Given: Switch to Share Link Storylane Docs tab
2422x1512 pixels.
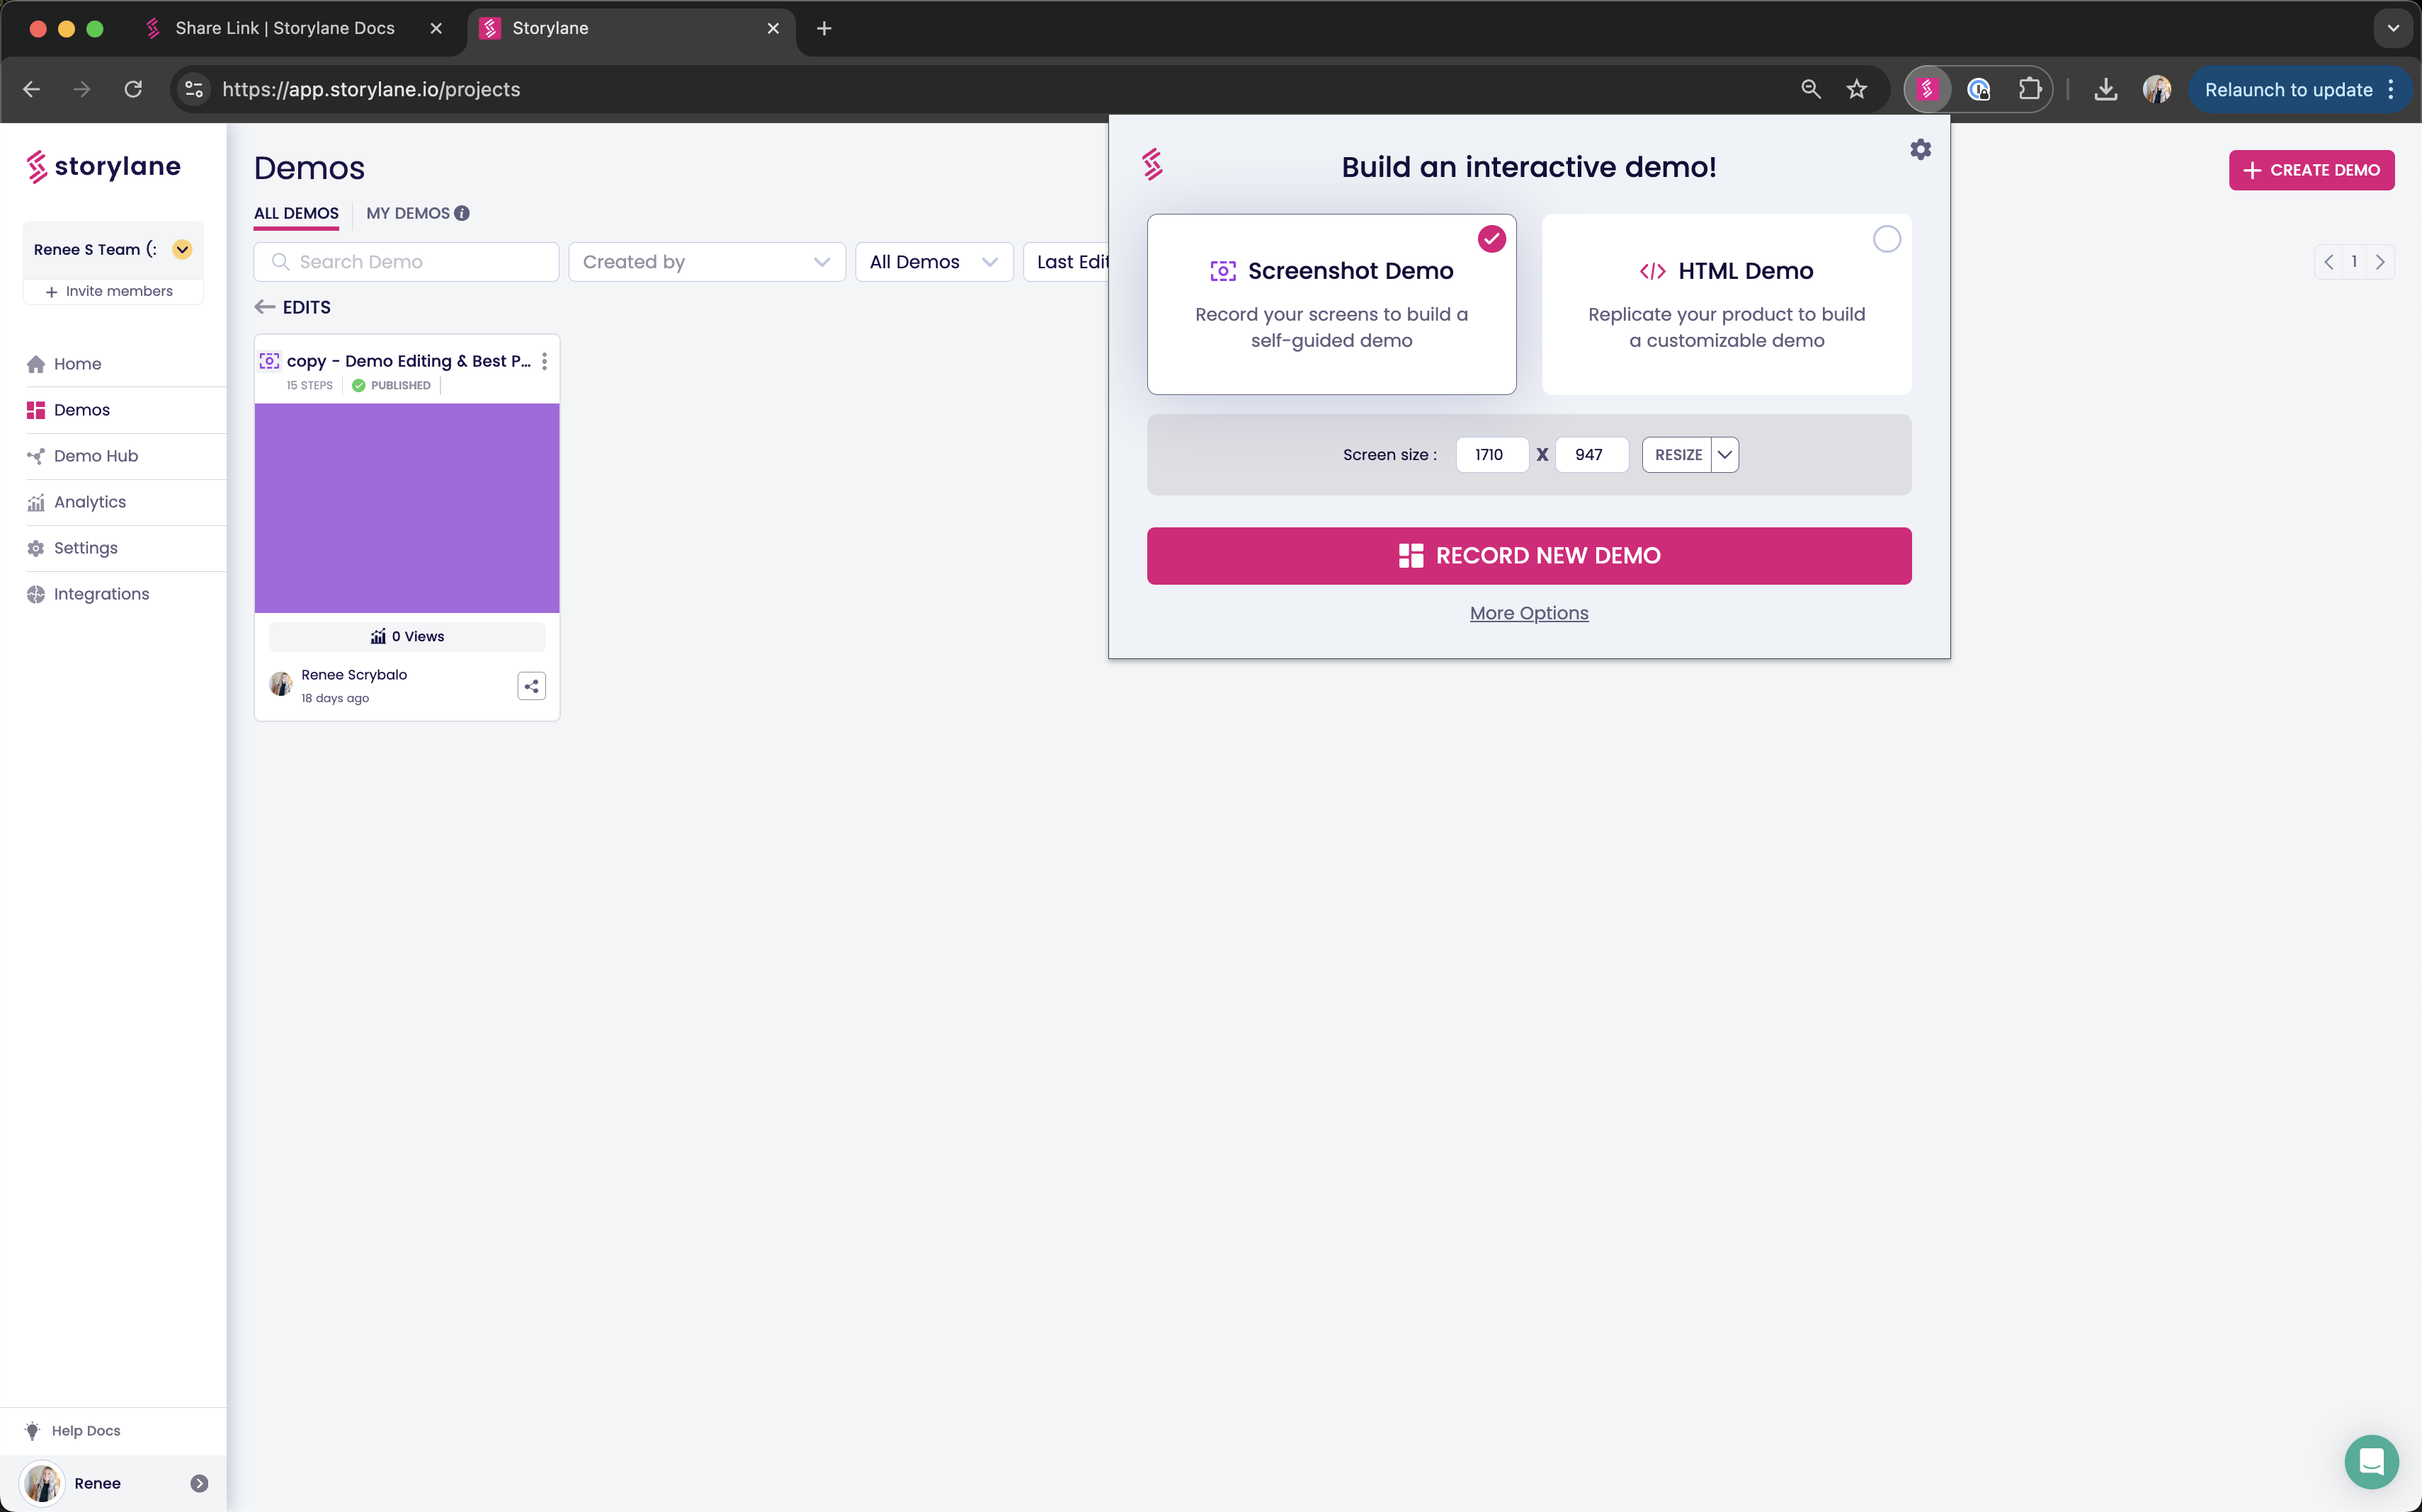Looking at the screenshot, I should (x=284, y=28).
